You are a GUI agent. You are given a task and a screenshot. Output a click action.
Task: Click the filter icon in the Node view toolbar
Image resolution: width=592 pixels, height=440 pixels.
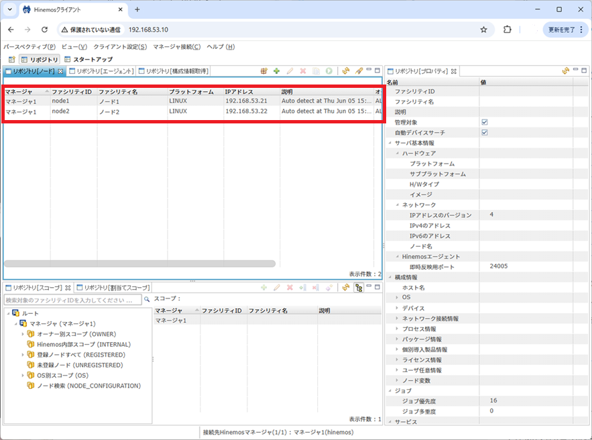point(359,70)
